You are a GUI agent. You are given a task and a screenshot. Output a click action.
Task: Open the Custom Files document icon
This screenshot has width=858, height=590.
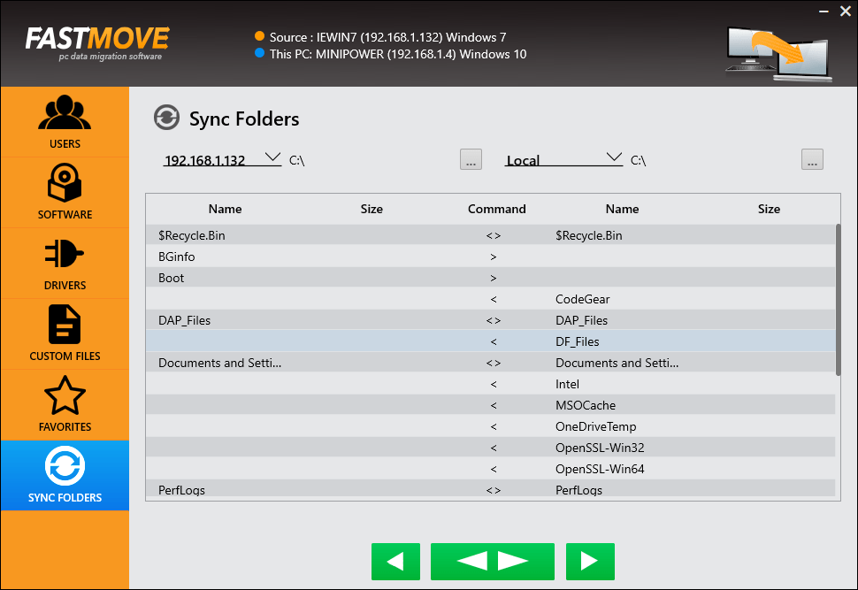point(65,324)
